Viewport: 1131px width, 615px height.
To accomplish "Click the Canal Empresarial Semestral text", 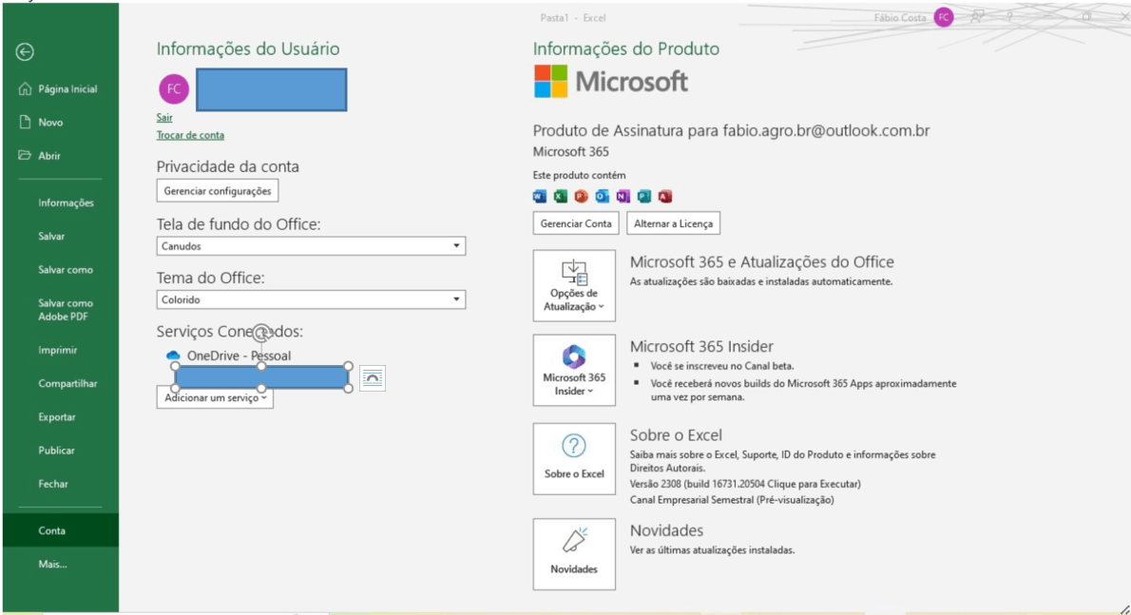I will click(x=732, y=500).
